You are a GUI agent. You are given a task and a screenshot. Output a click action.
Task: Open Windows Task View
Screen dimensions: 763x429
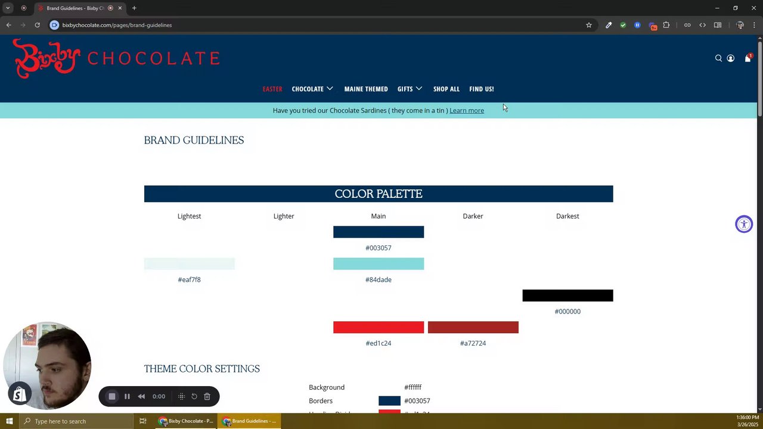[143, 421]
